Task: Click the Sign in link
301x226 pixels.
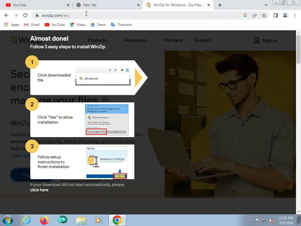Action: pos(265,40)
